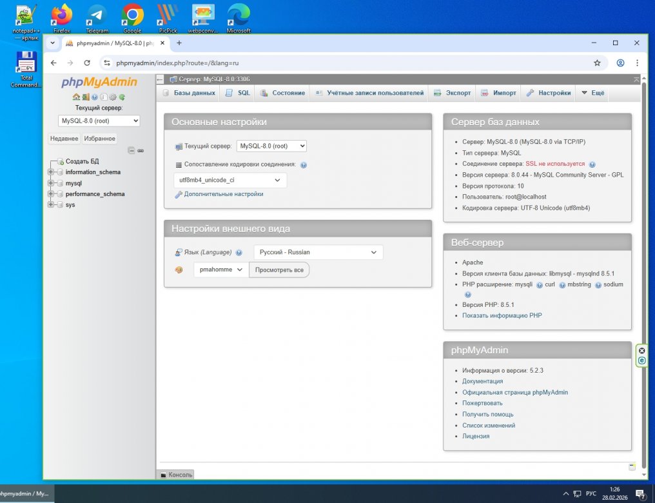Click the create database icon beside Создать БД
This screenshot has width=655, height=503.
pyautogui.click(x=60, y=161)
